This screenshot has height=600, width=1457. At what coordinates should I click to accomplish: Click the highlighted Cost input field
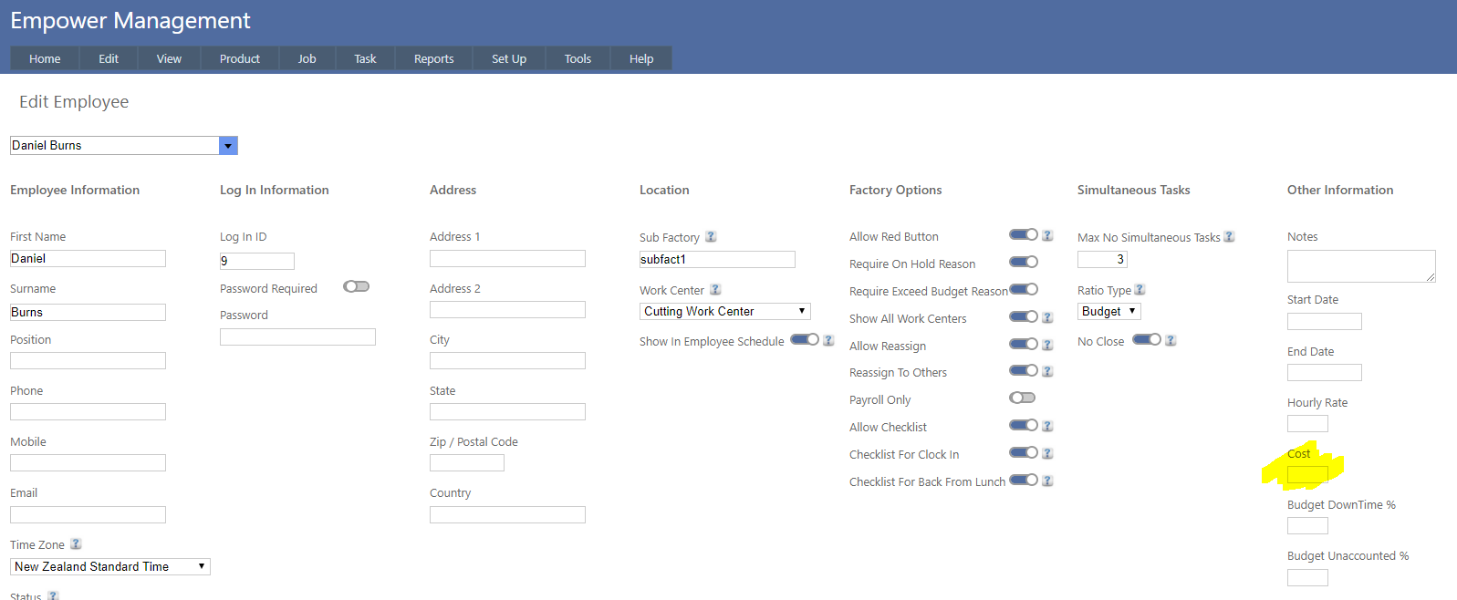tap(1306, 474)
